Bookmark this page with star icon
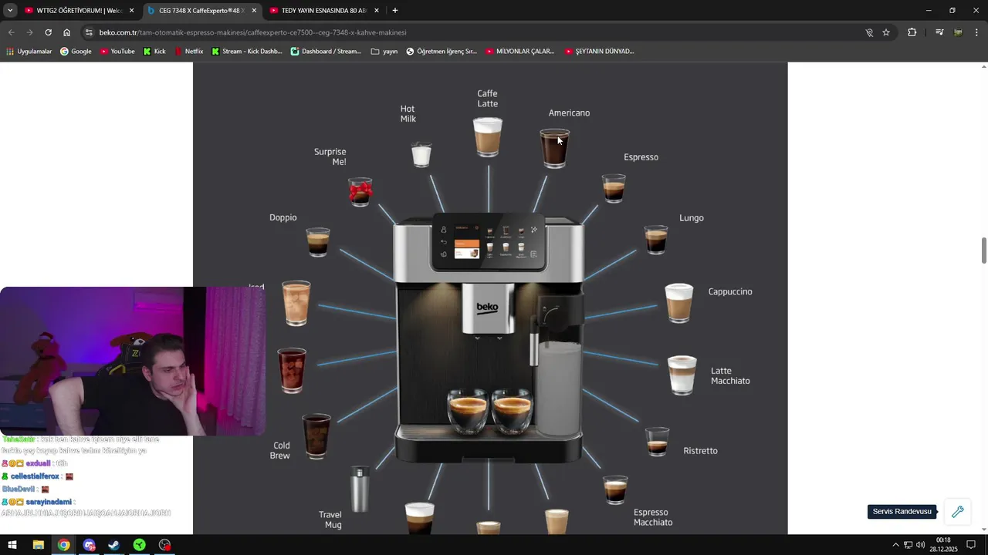The height and width of the screenshot is (555, 988). tap(886, 32)
